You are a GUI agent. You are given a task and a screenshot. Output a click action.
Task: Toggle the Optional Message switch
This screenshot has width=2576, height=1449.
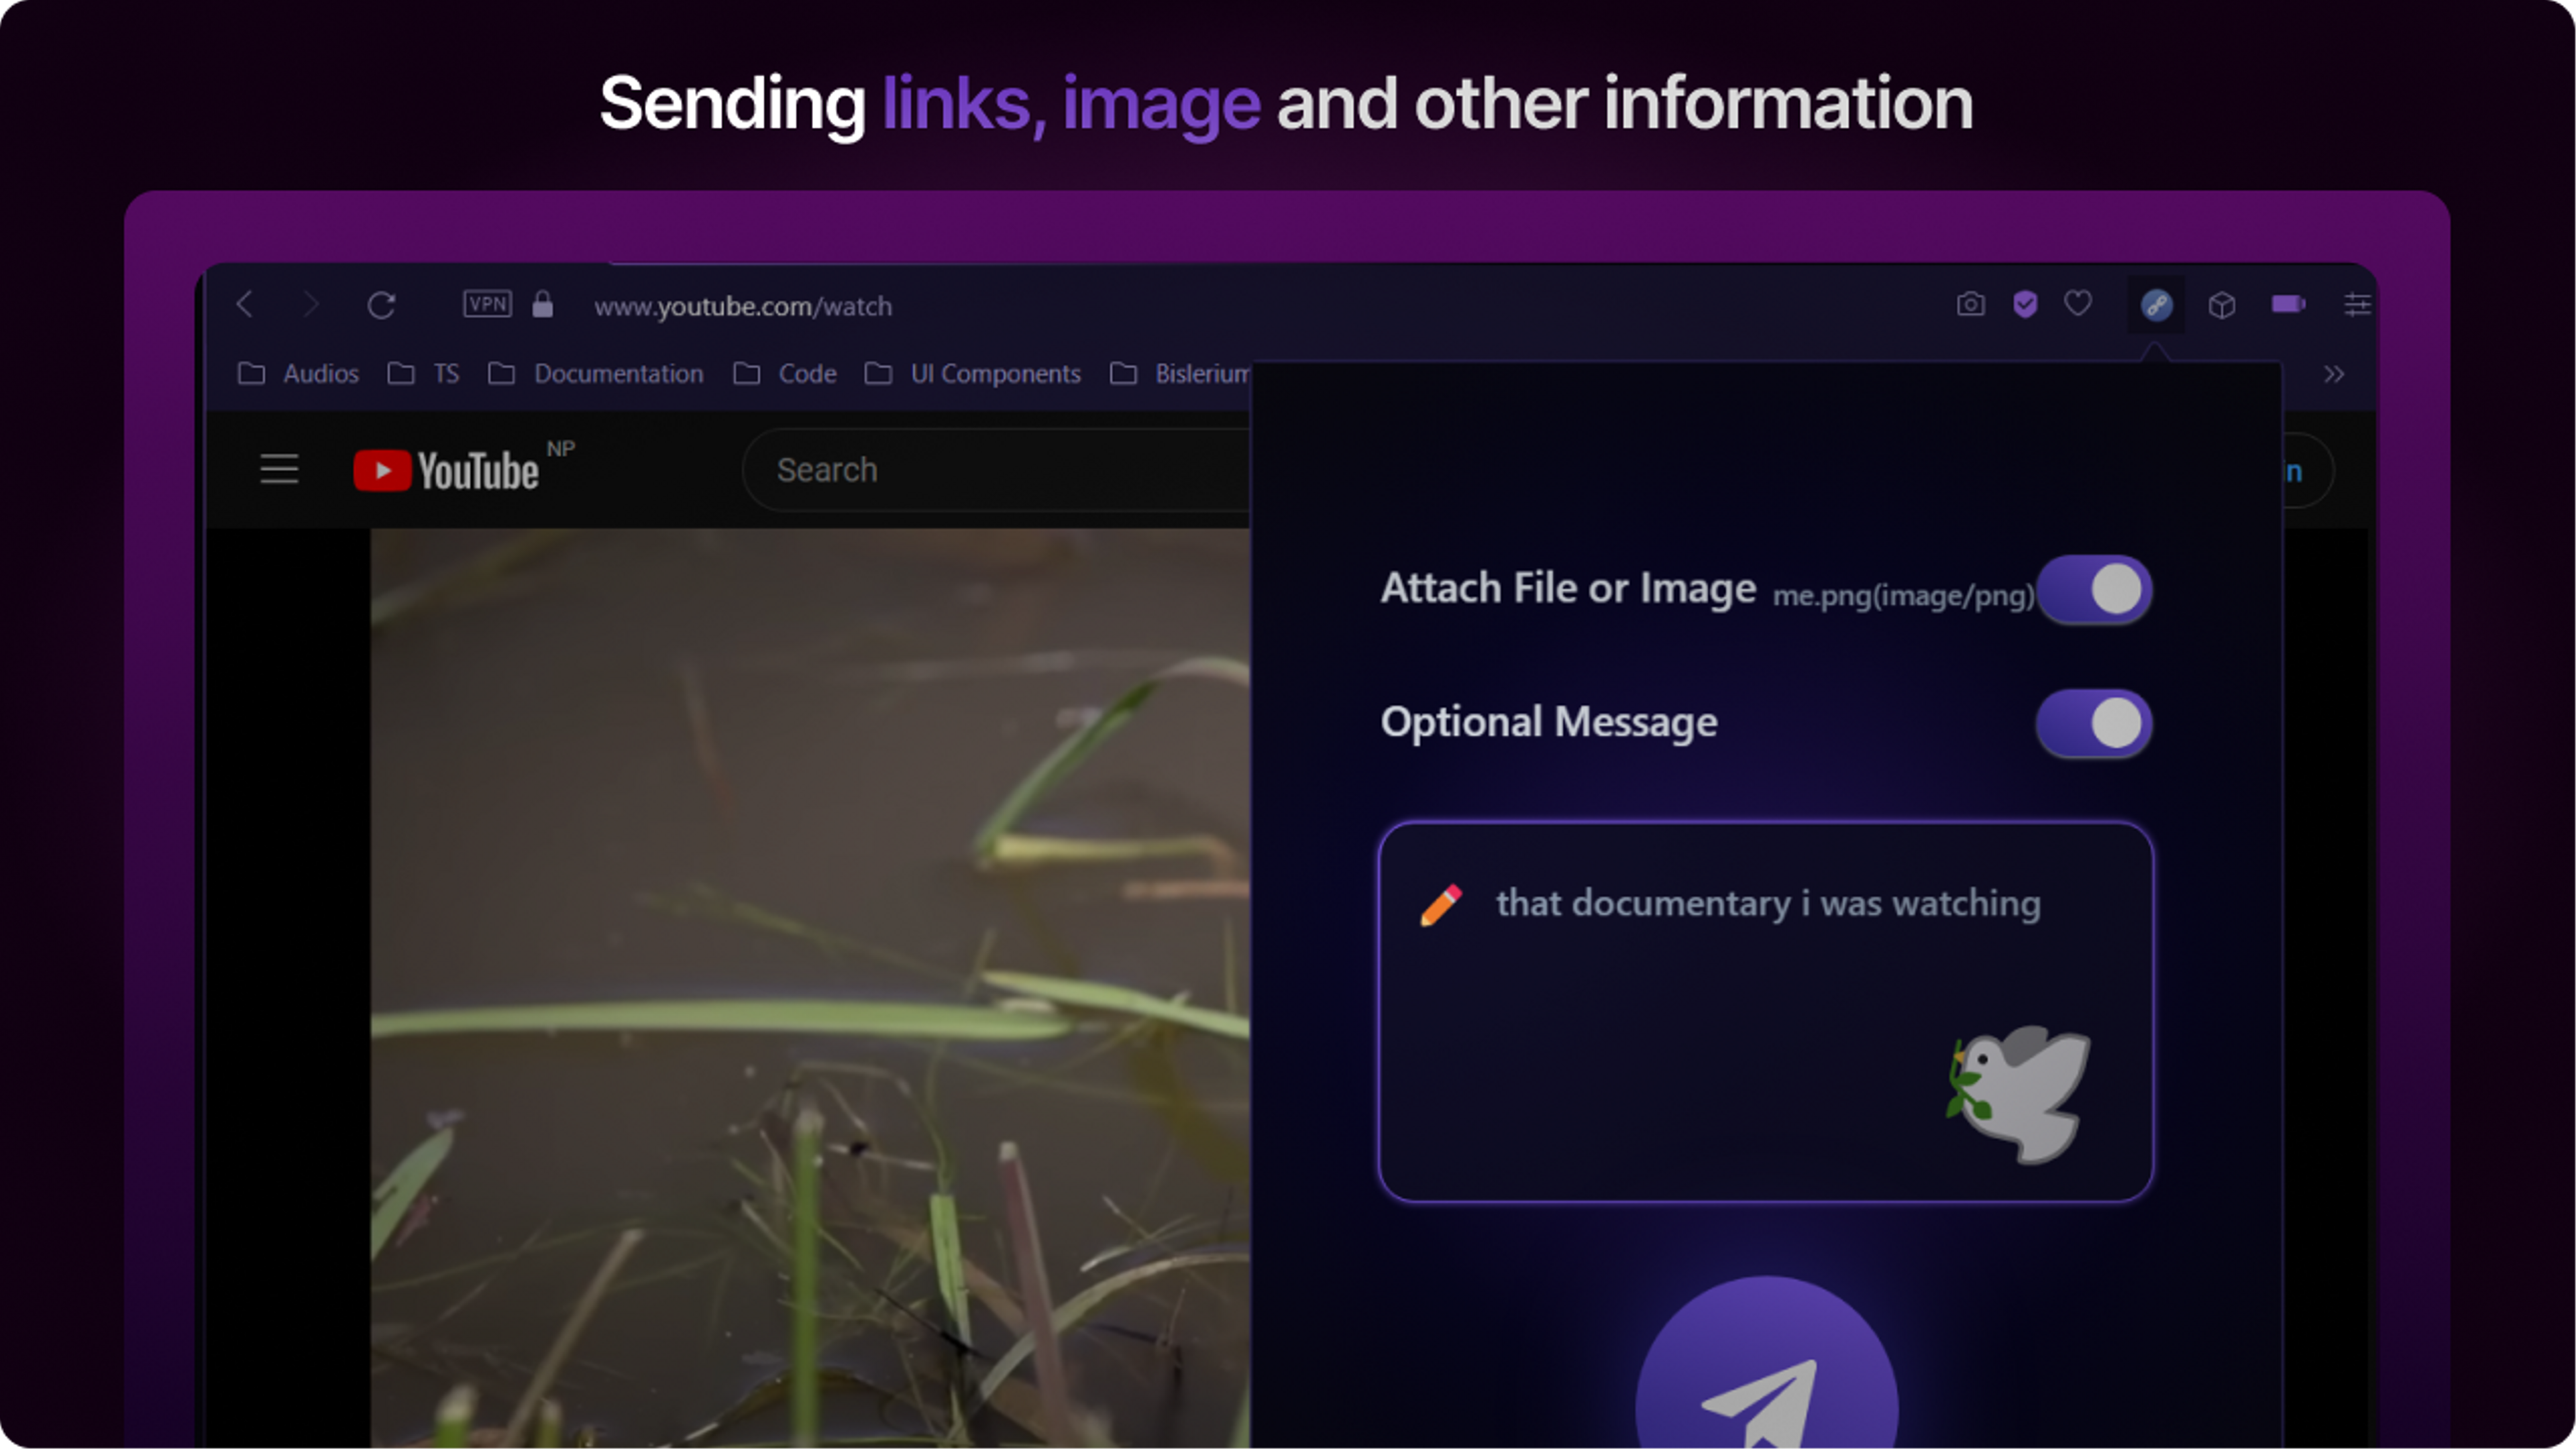coord(2094,723)
